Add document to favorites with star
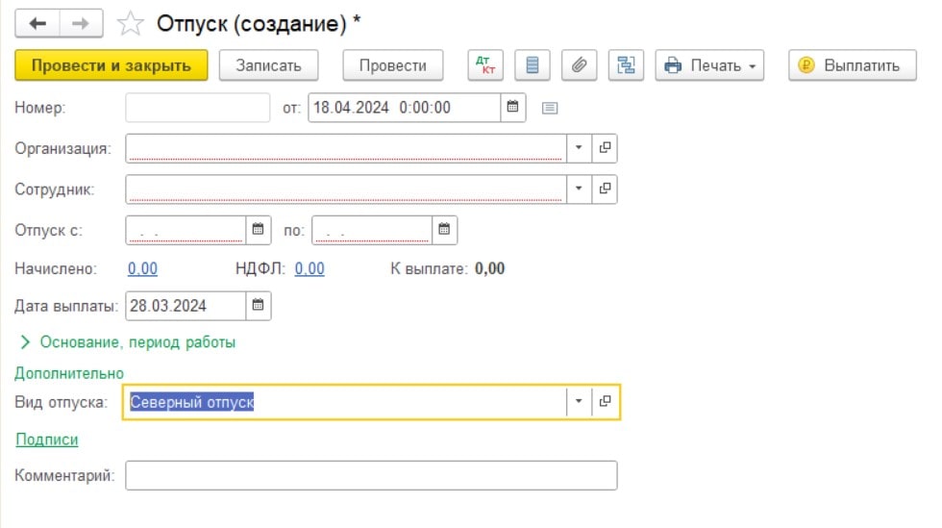Viewport: 942px width, 528px height. [x=130, y=23]
